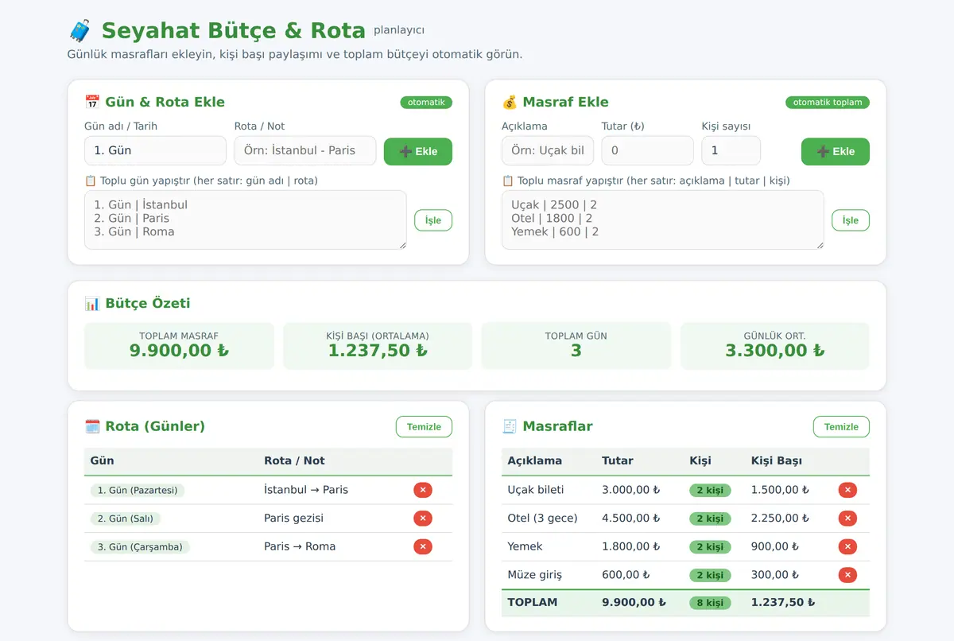Click the clipboard icon for bulk day paste

pos(90,181)
